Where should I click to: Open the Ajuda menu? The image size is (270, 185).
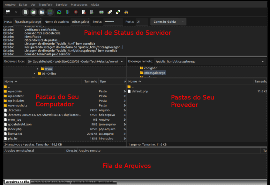point(95,5)
